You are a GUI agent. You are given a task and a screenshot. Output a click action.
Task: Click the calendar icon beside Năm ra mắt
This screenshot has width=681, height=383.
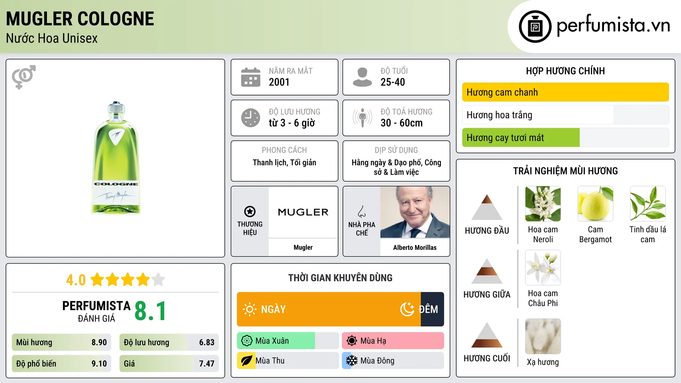point(251,77)
